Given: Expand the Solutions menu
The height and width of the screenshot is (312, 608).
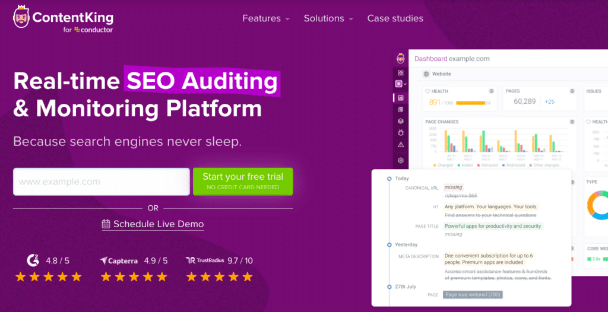Looking at the screenshot, I should click(x=328, y=18).
